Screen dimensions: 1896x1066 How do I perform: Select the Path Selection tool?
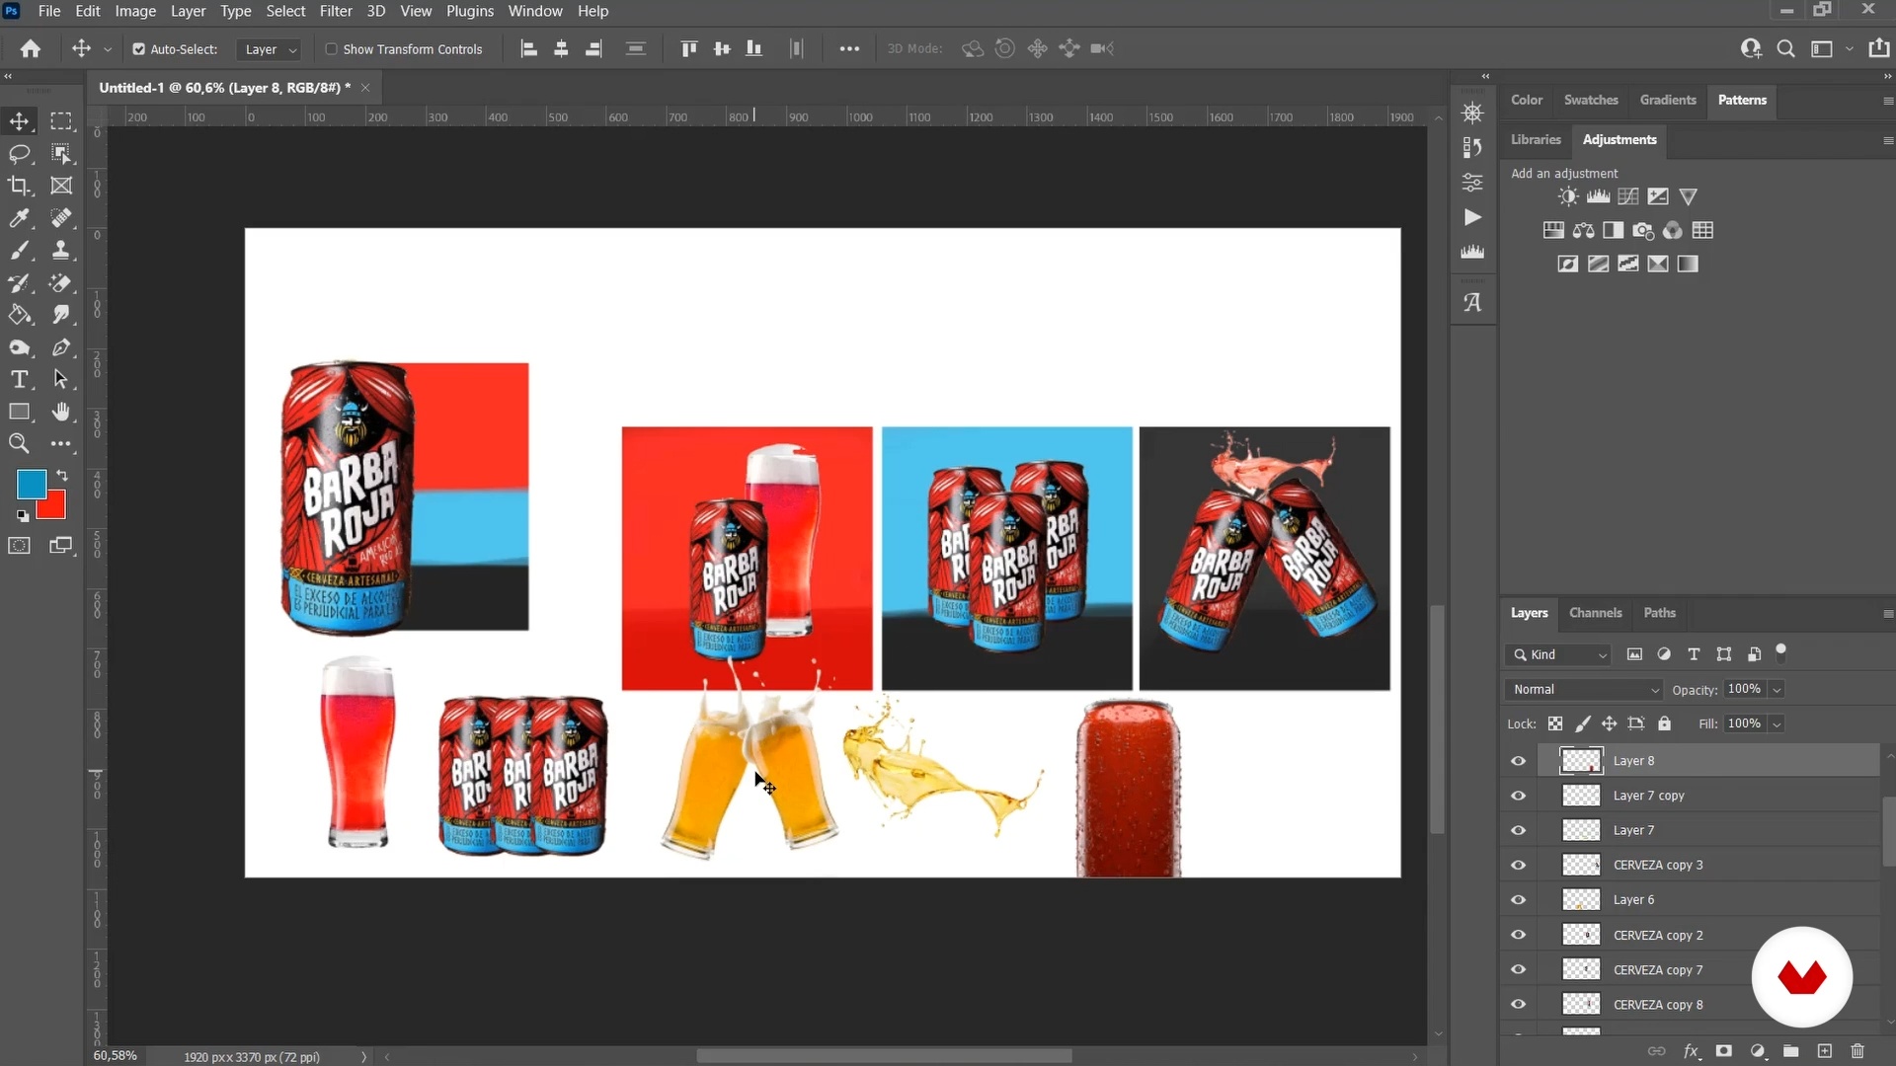click(x=61, y=380)
